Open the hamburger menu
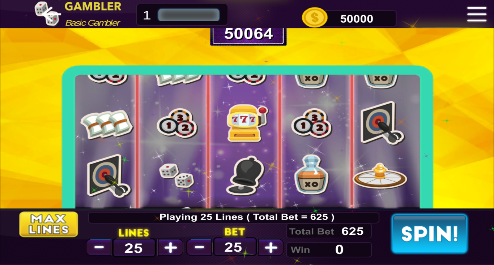 click(x=477, y=14)
